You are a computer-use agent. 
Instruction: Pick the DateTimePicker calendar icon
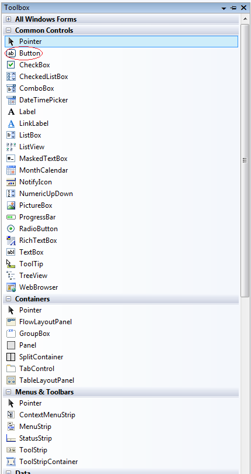(x=11, y=100)
